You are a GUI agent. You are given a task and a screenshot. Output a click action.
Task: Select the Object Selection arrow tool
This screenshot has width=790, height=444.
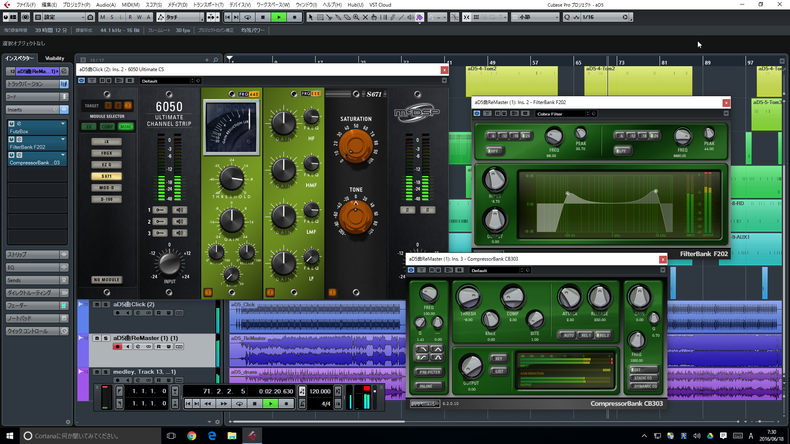coord(311,17)
